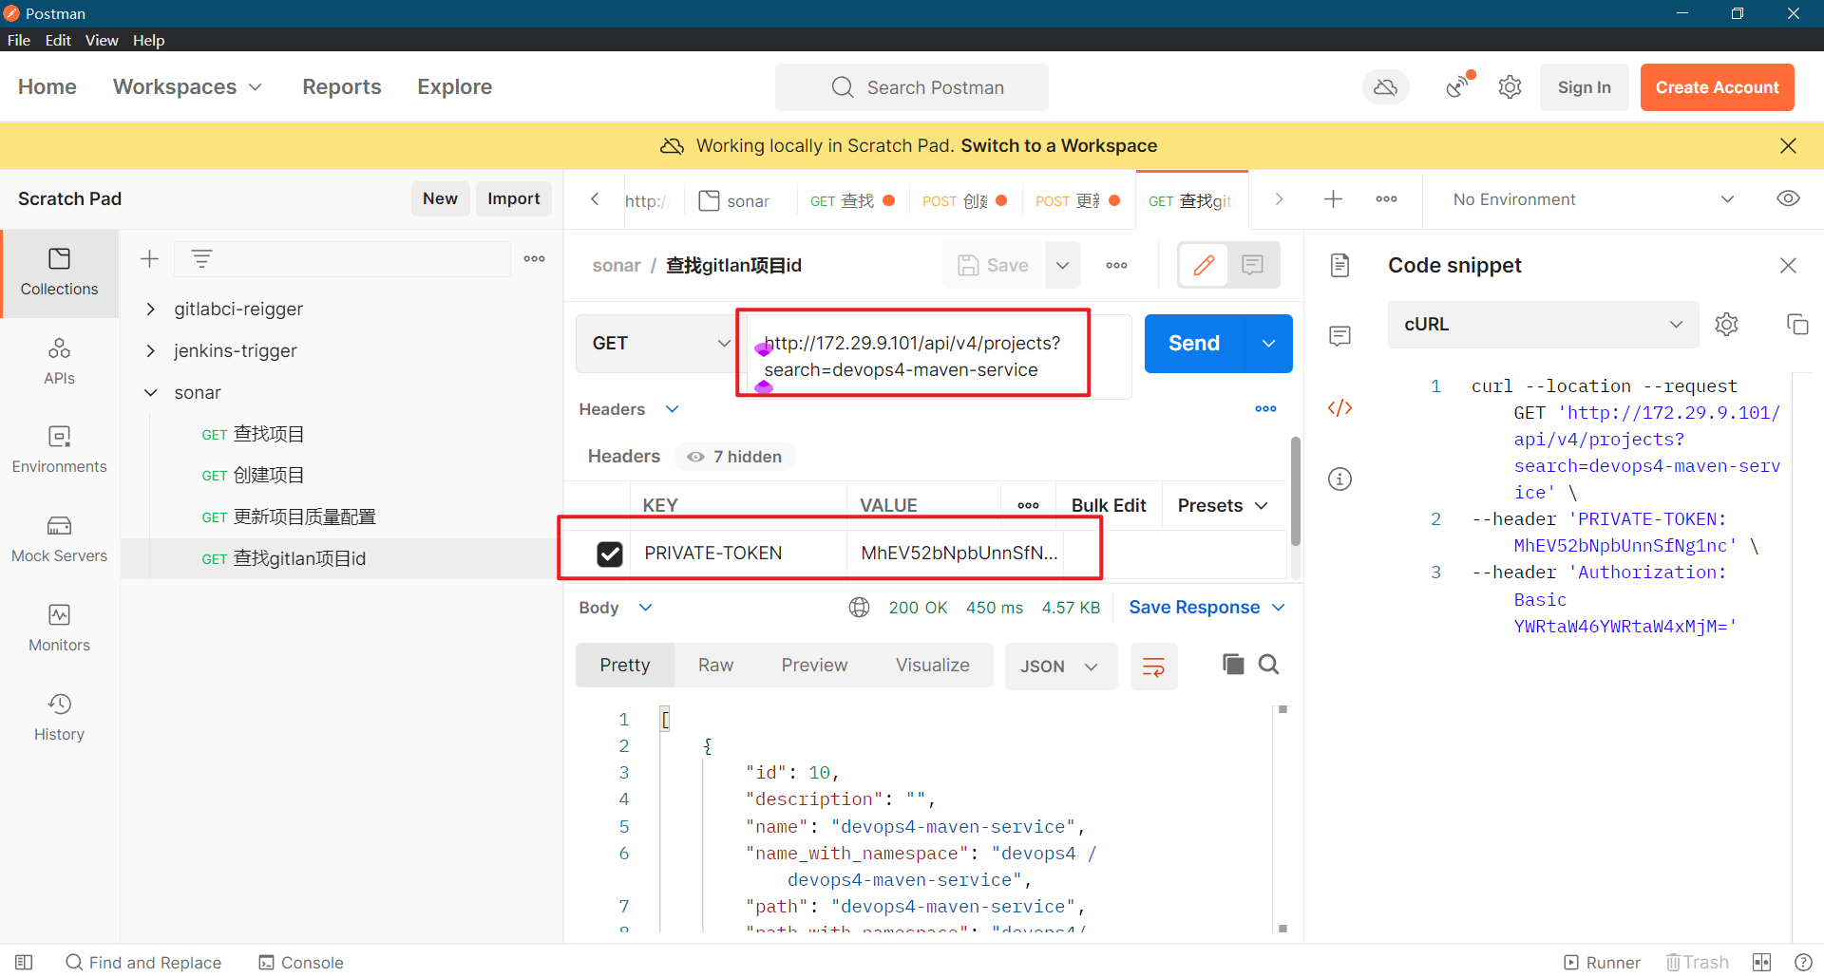Switch to the Preview response tab

814,665
